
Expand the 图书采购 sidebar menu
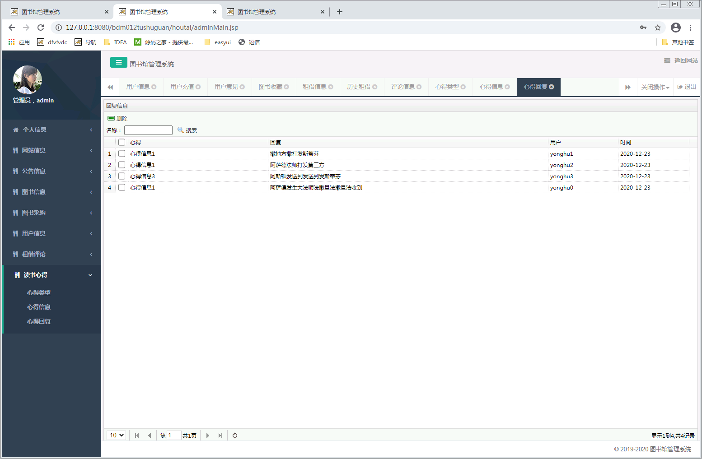coord(51,213)
